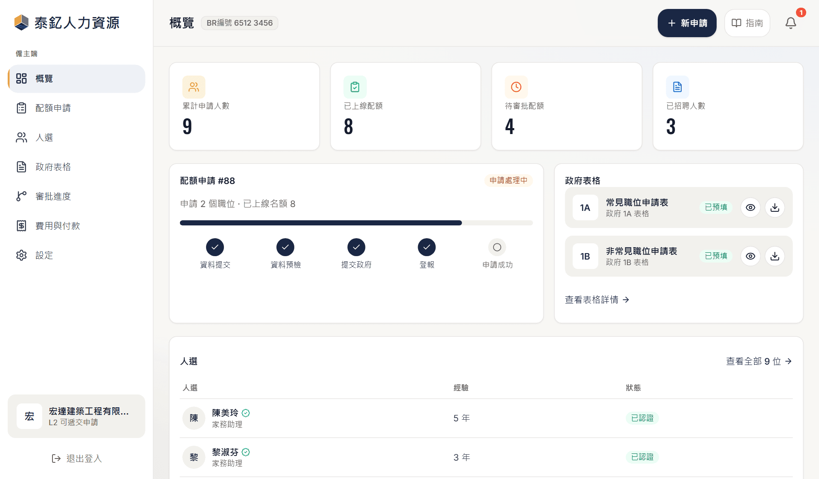Click the 泰鉈人力資源 logo icon
The image size is (819, 479).
(21, 23)
